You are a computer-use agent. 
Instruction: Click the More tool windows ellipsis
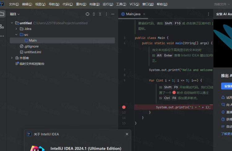click(2, 36)
